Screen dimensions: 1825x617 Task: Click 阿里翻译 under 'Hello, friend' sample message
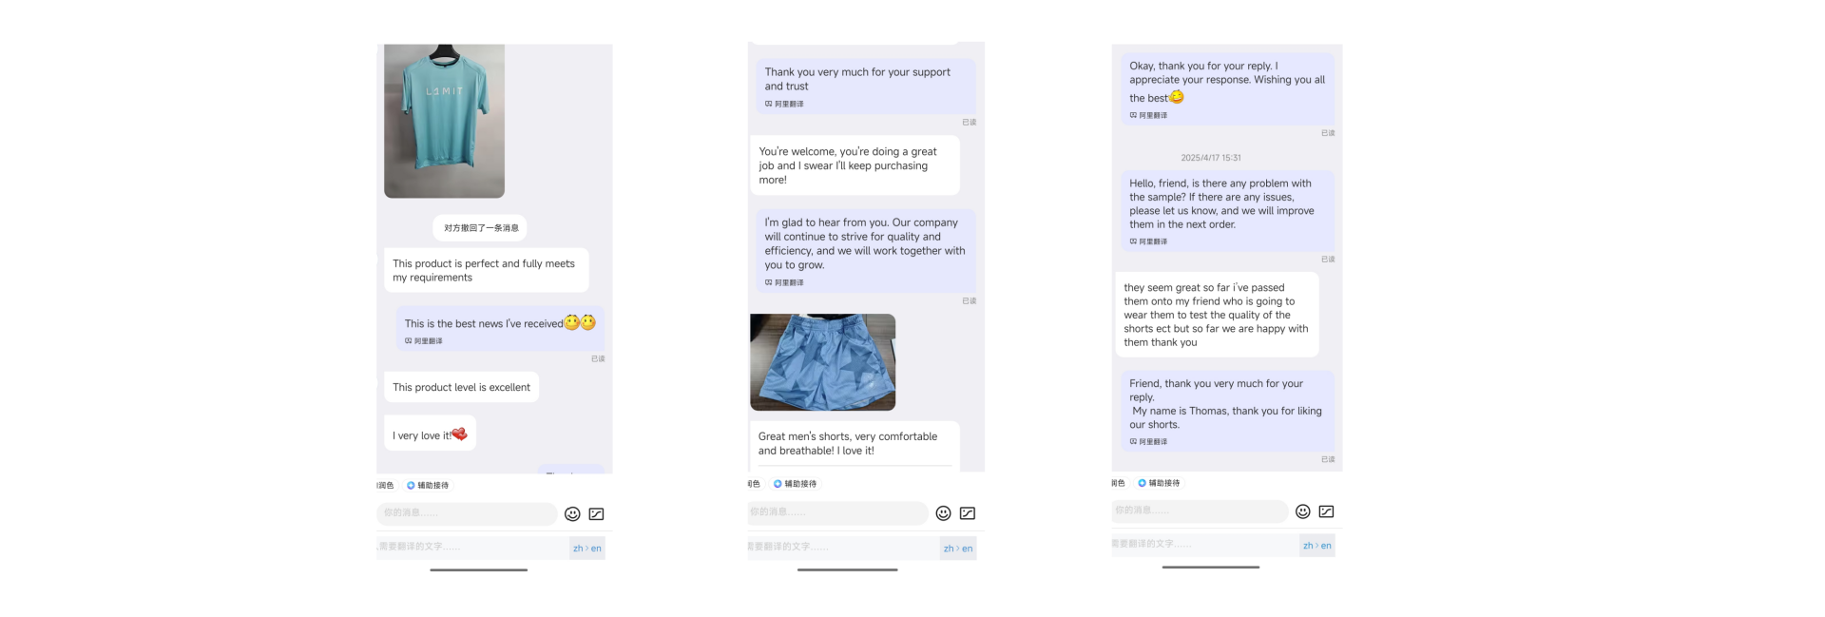[x=1148, y=241]
